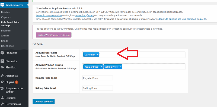Viewport: 217px width, 107px height.
Task: Click inside Allowed User Roles select field
Action: tap(134, 55)
